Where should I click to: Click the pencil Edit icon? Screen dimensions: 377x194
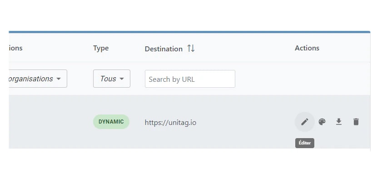tap(305, 122)
